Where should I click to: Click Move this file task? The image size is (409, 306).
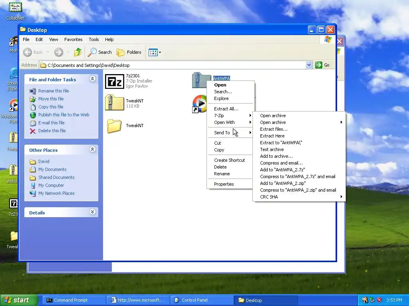click(51, 99)
